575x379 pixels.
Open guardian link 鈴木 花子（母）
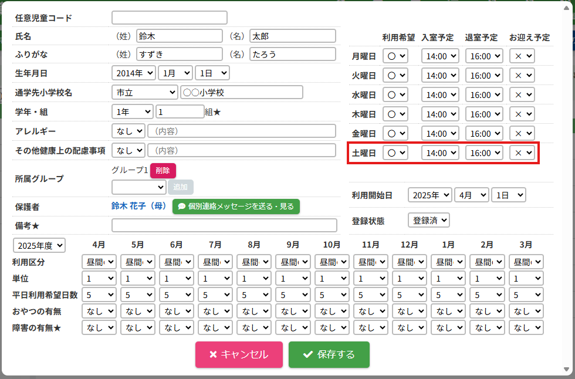click(139, 207)
